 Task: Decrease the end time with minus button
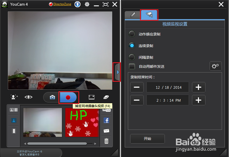[x=137, y=100]
